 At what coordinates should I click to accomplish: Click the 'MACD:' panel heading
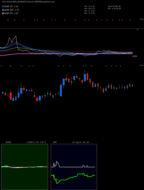(x=9, y=142)
